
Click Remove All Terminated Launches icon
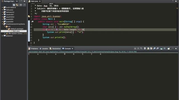[x=141, y=49]
